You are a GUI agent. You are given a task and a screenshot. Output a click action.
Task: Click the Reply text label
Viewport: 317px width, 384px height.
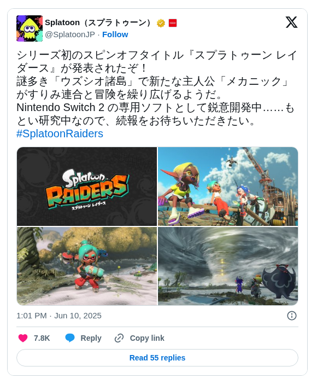tap(91, 338)
